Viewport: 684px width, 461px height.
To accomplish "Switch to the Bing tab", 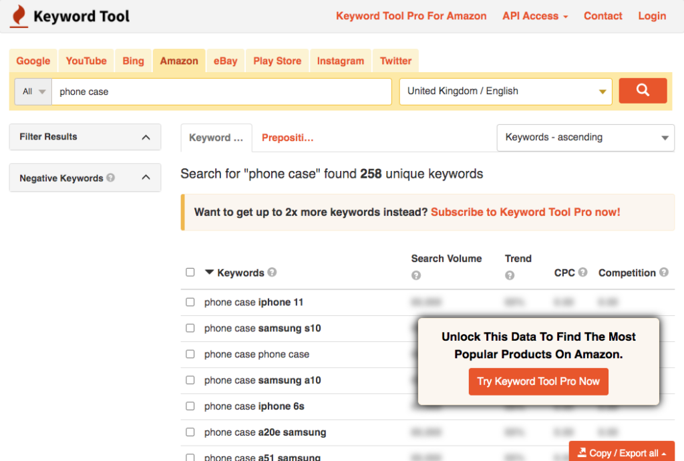I will (133, 61).
